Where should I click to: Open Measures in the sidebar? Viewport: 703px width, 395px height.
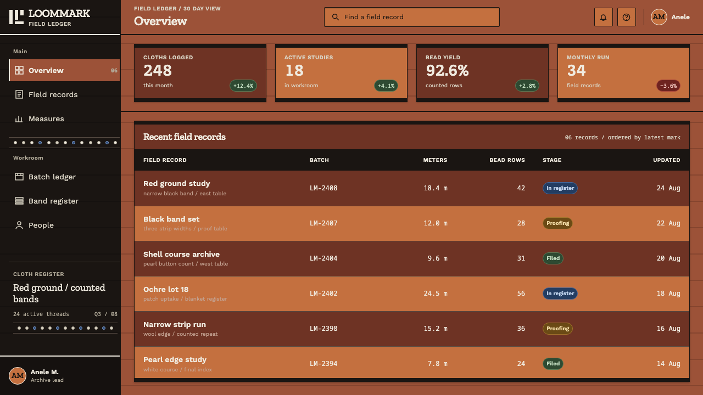(x=65, y=119)
